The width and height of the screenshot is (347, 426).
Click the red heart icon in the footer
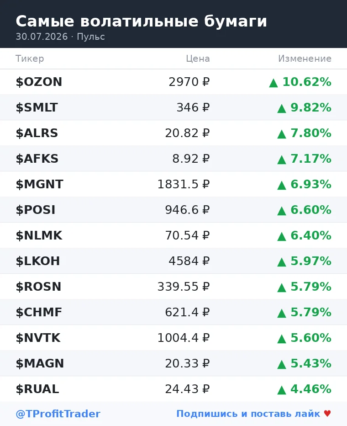(x=327, y=414)
